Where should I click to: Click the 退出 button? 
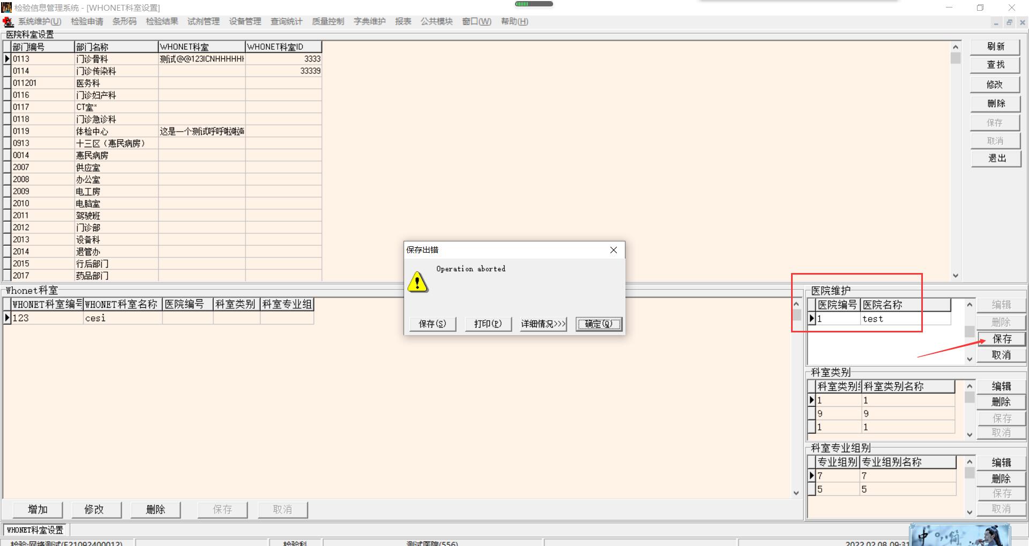tap(996, 158)
